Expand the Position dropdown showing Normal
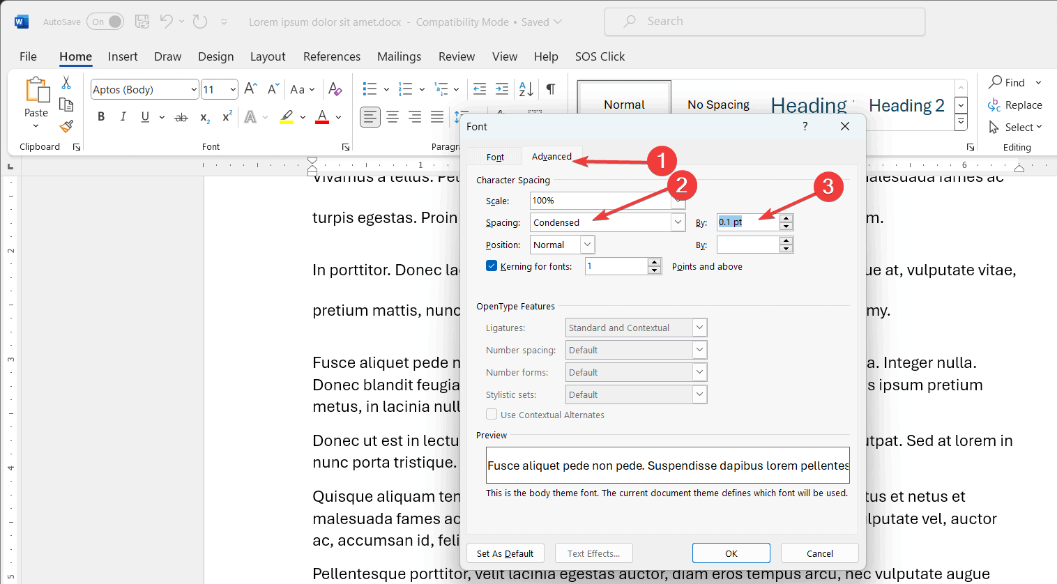The image size is (1057, 584). tap(587, 245)
